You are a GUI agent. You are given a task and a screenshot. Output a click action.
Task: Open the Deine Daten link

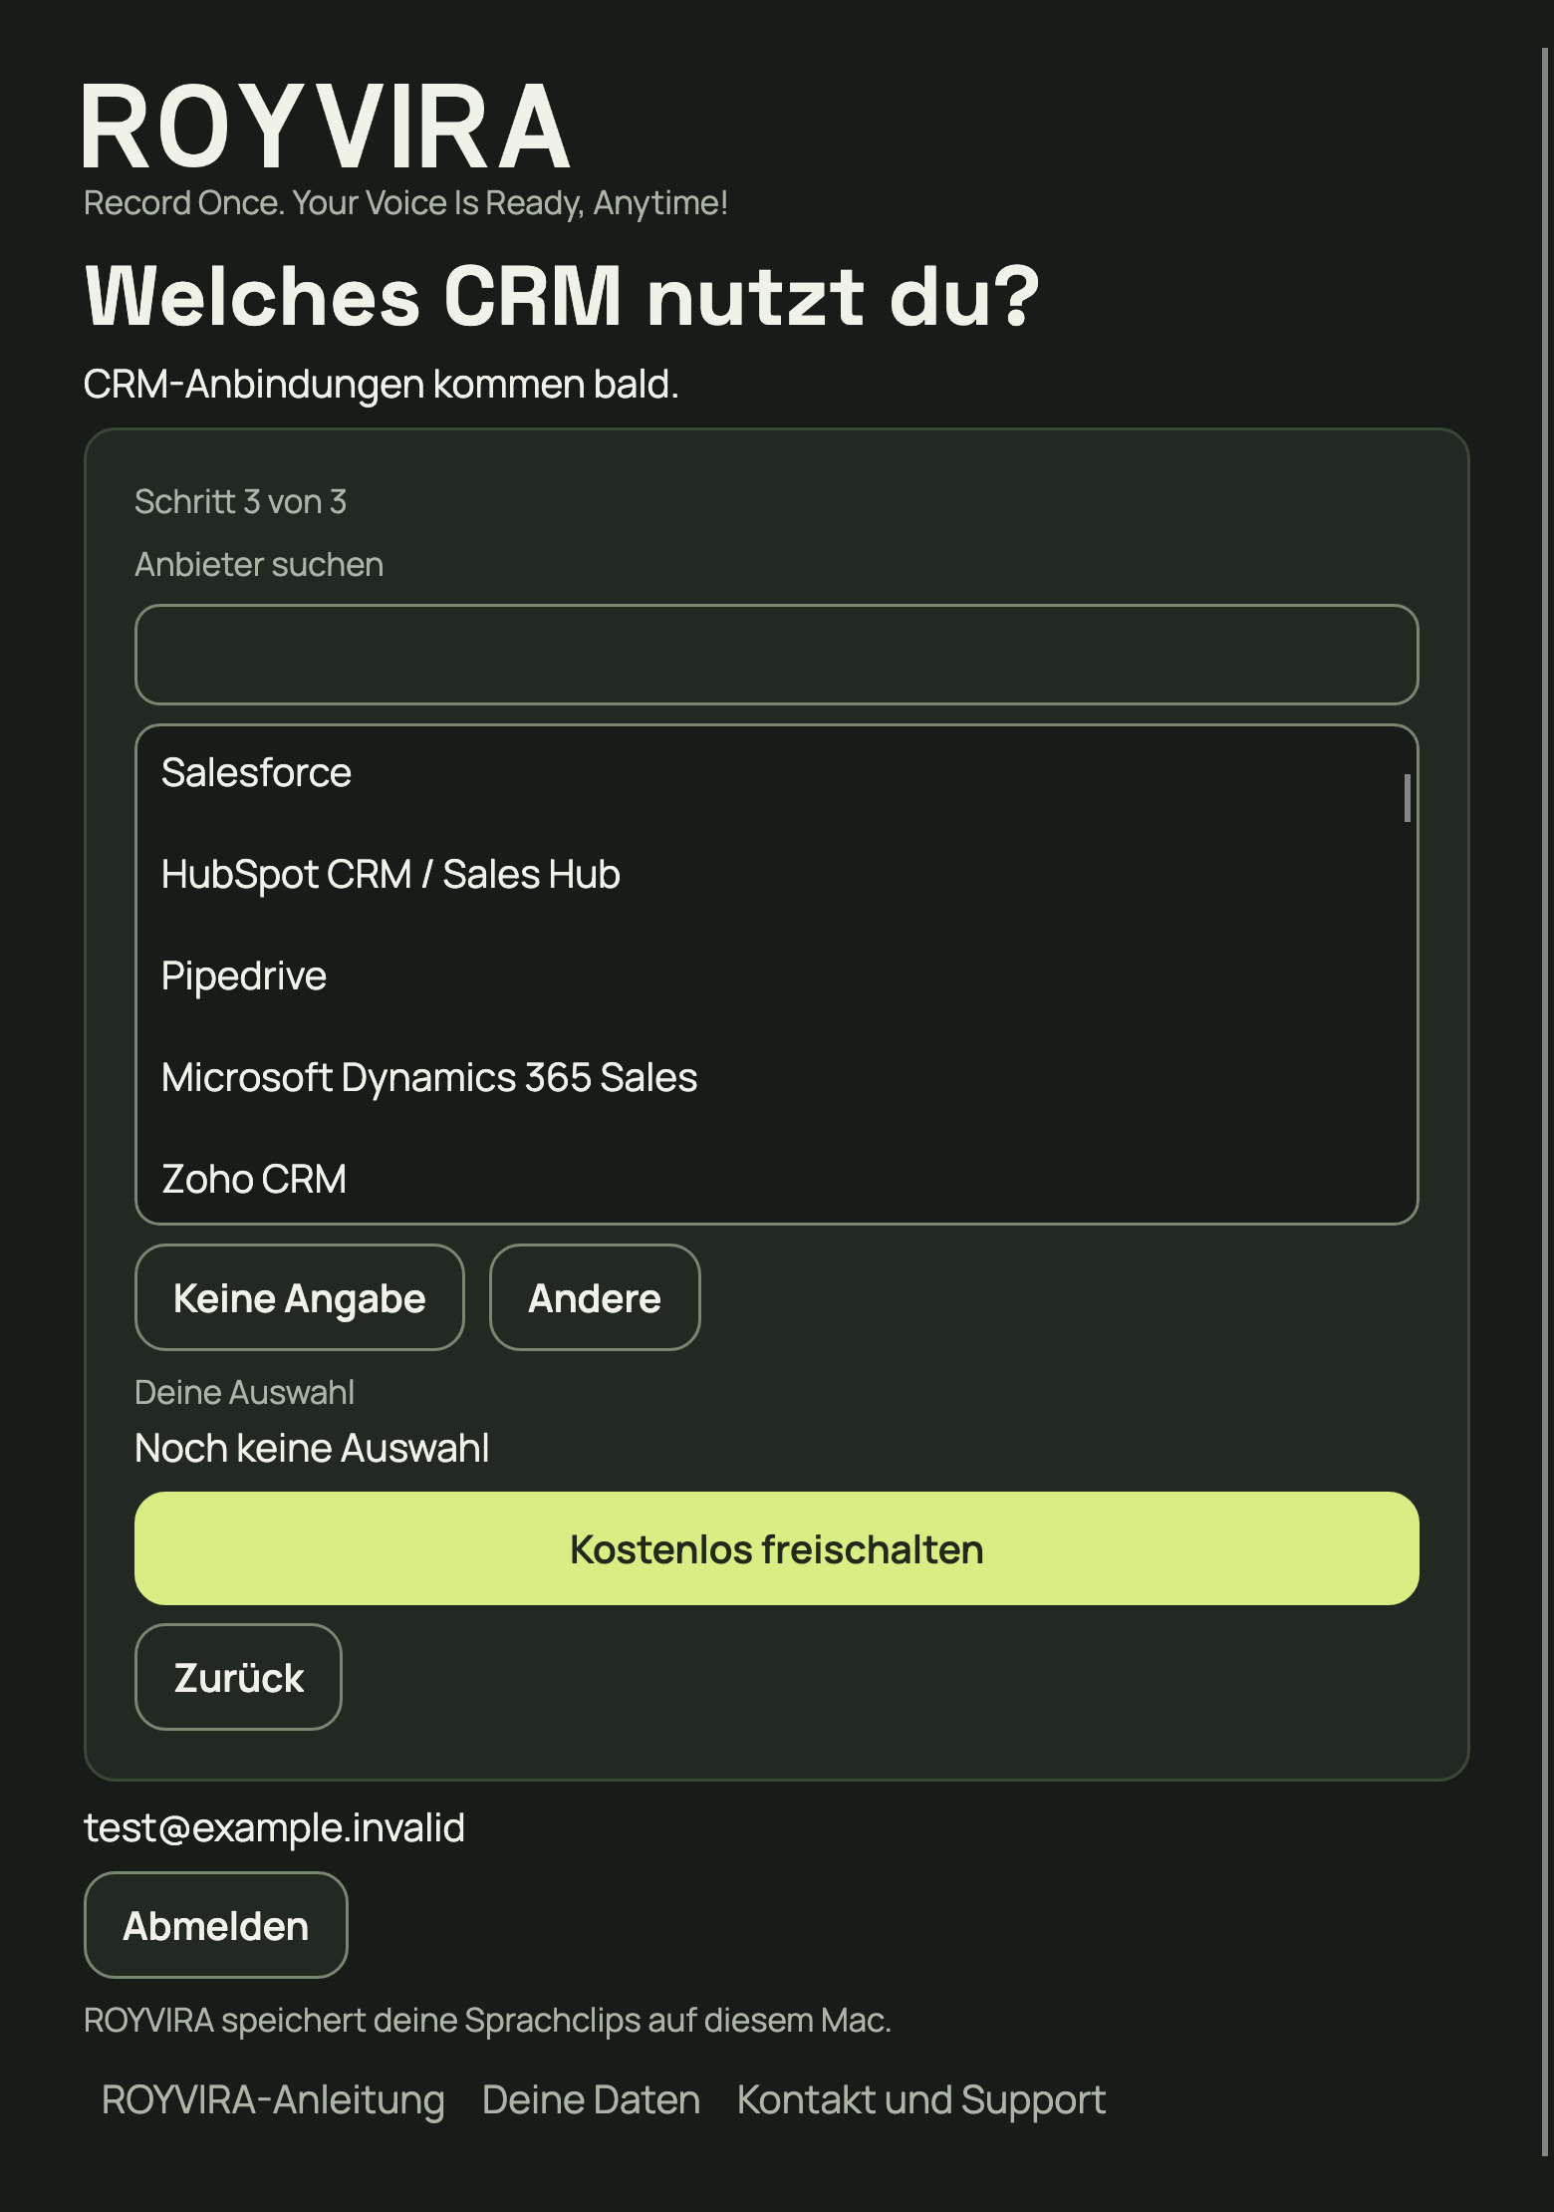pos(591,2099)
